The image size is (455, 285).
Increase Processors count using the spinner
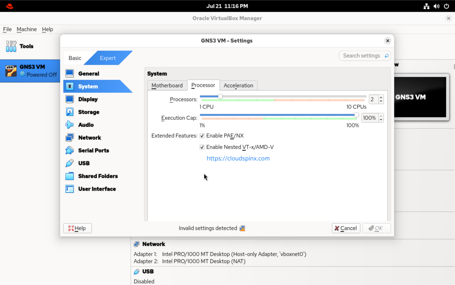381,97
